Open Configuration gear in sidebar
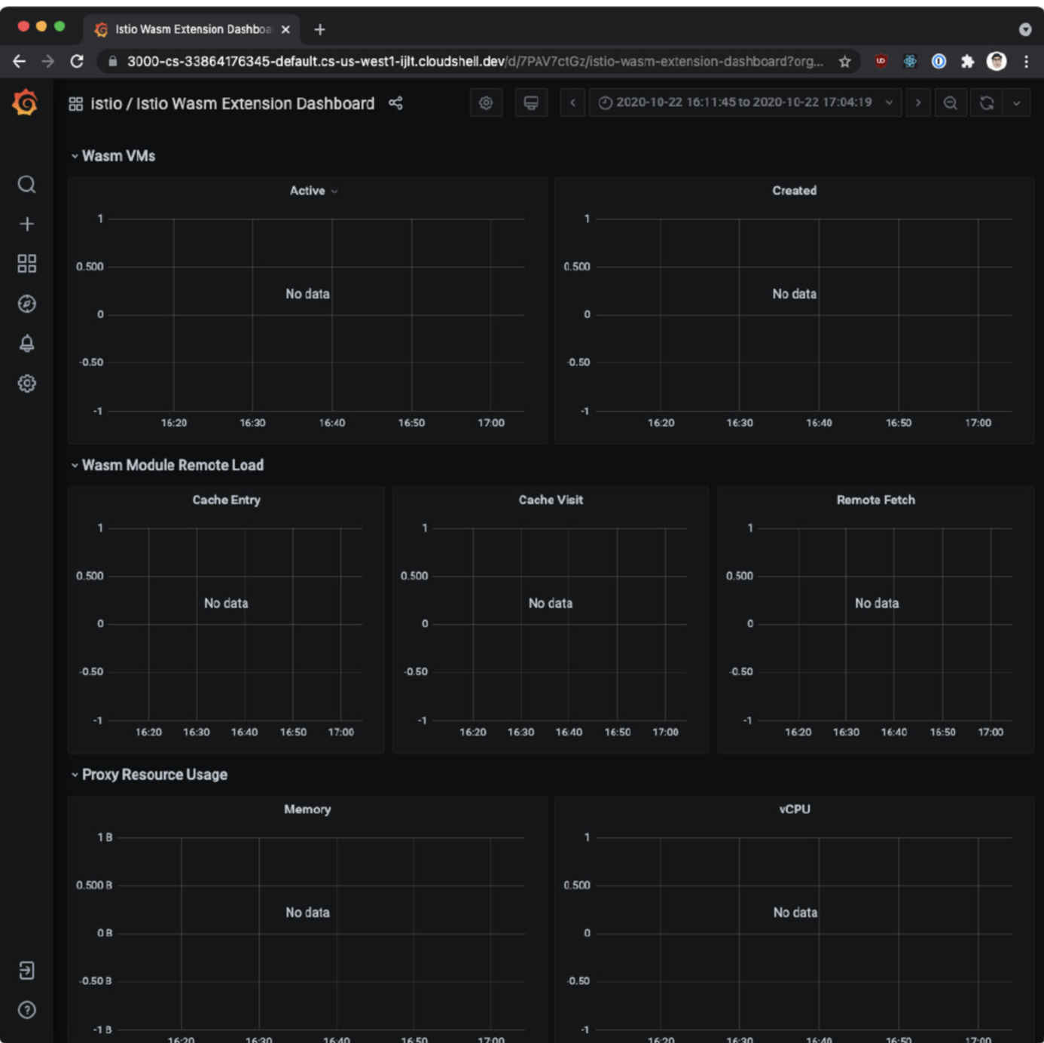This screenshot has height=1043, width=1044. [x=26, y=384]
